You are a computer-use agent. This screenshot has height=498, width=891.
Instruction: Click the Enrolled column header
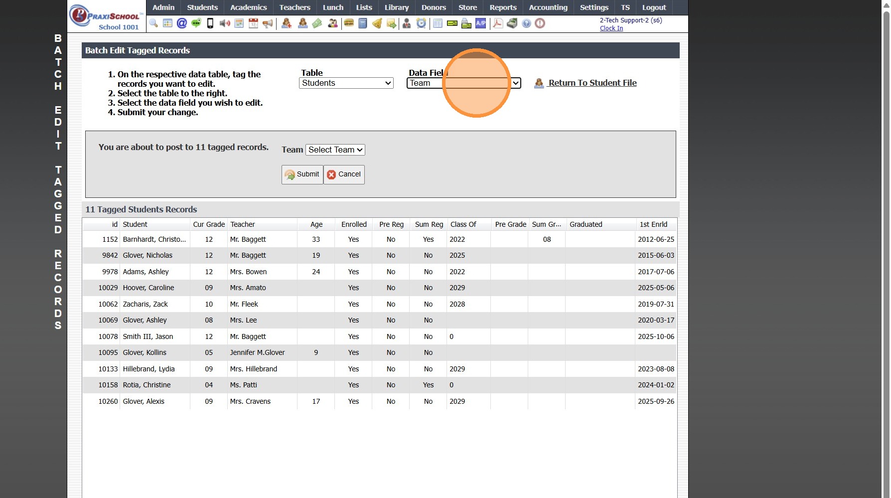(354, 224)
